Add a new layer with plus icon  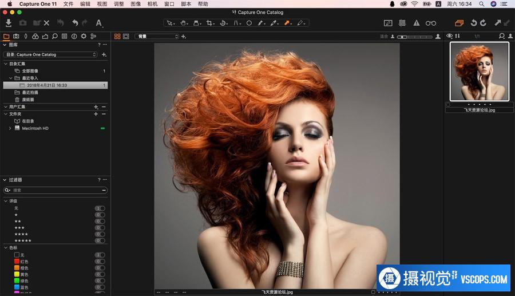[x=183, y=37]
